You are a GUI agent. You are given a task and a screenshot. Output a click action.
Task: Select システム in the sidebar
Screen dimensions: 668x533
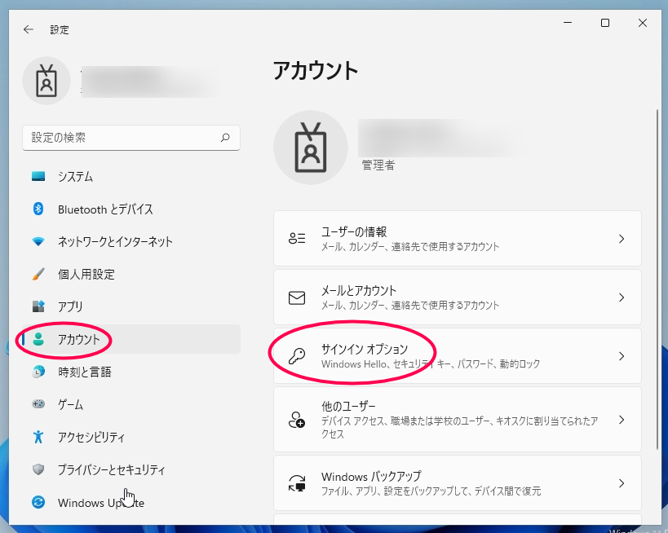131,176
